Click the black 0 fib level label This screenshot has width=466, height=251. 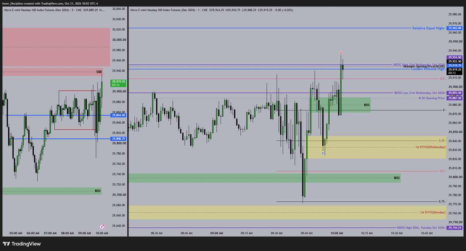tap(444, 110)
